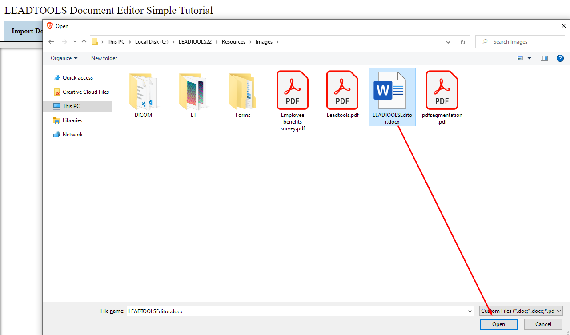
Task: Open the DICOM folder
Action: coord(143,95)
